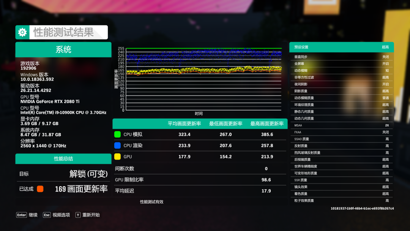This screenshot has height=231, width=410.
Task: Click system memory 8.47 GB / 31.87 GB
Action: coord(41,135)
